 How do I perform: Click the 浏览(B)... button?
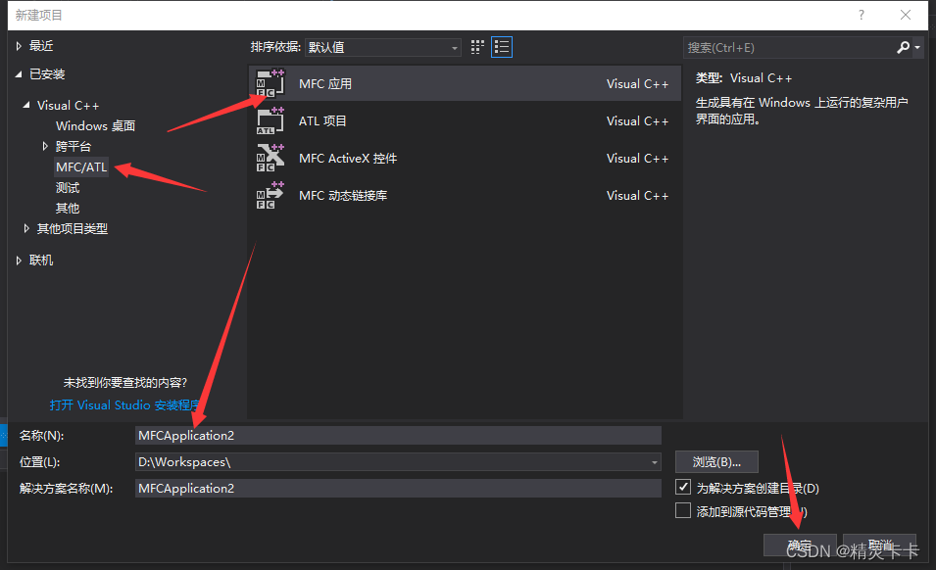click(x=716, y=462)
